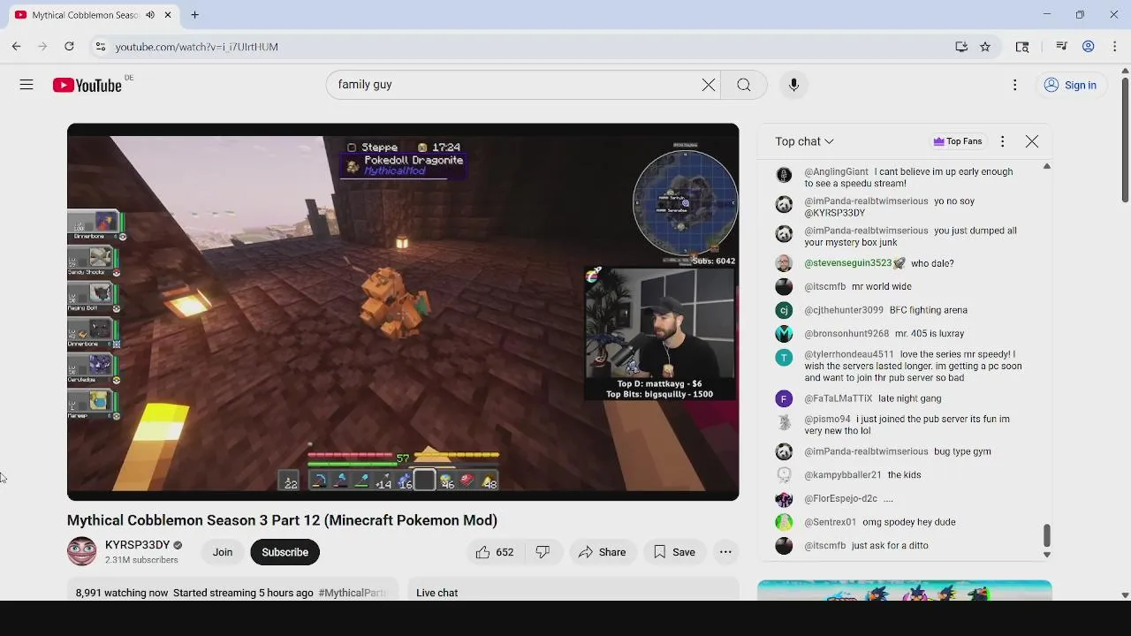This screenshot has width=1131, height=636.
Task: Expand the Top chat mode dropdown
Action: click(x=804, y=141)
